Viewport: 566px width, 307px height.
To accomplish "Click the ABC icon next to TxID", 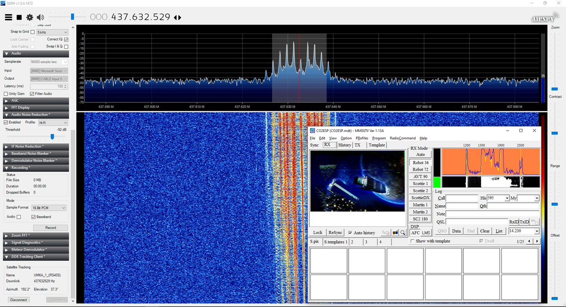I will (533, 221).
